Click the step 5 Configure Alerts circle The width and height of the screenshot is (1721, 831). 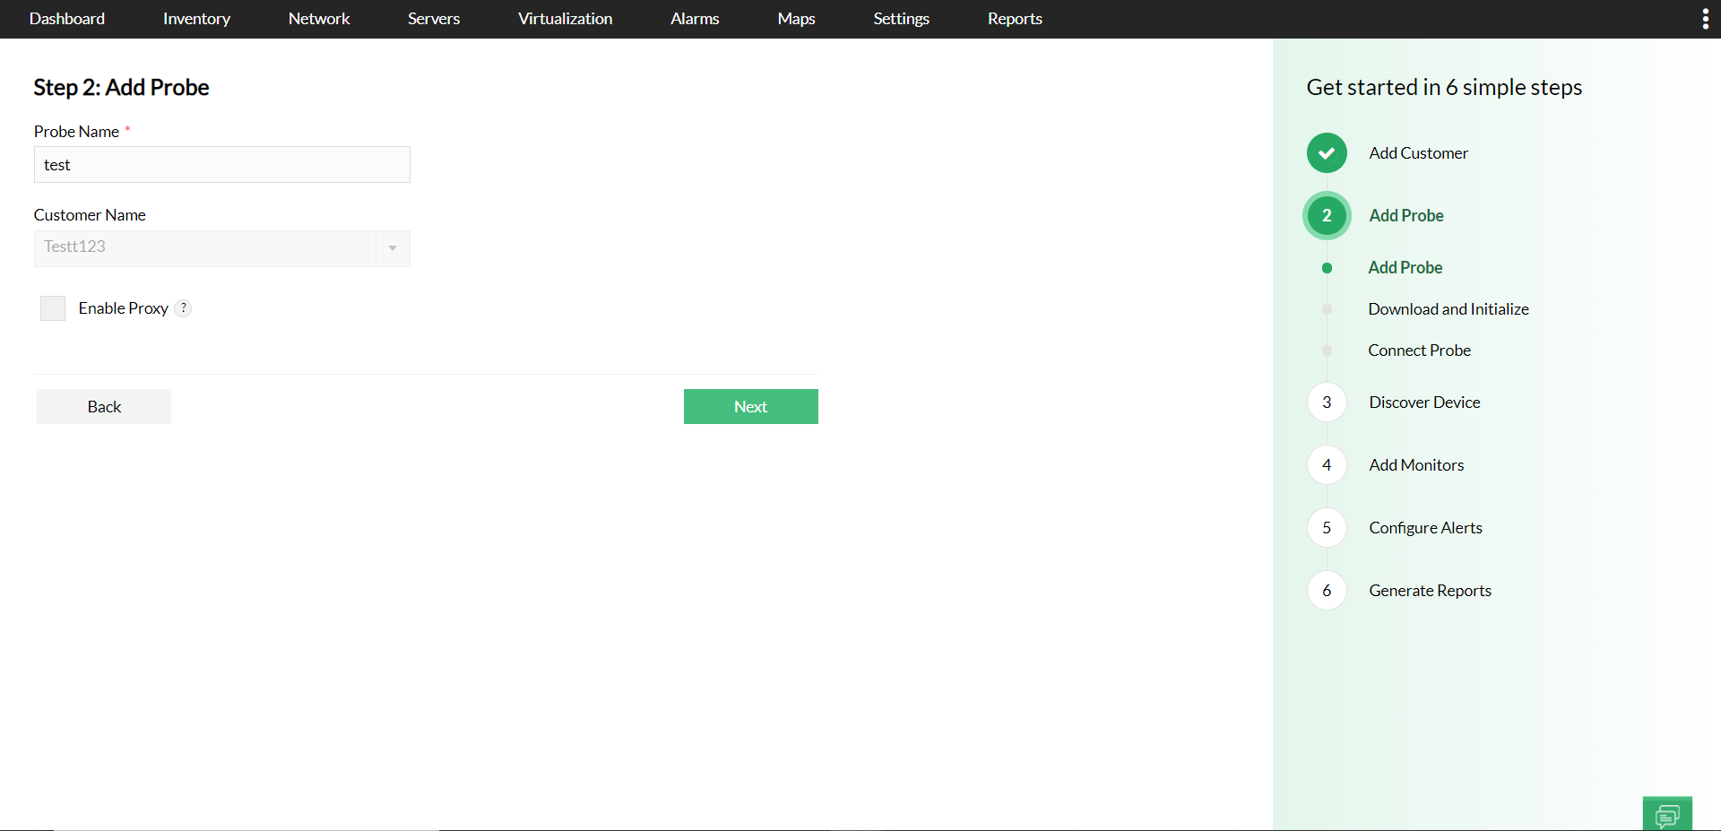pos(1327,527)
